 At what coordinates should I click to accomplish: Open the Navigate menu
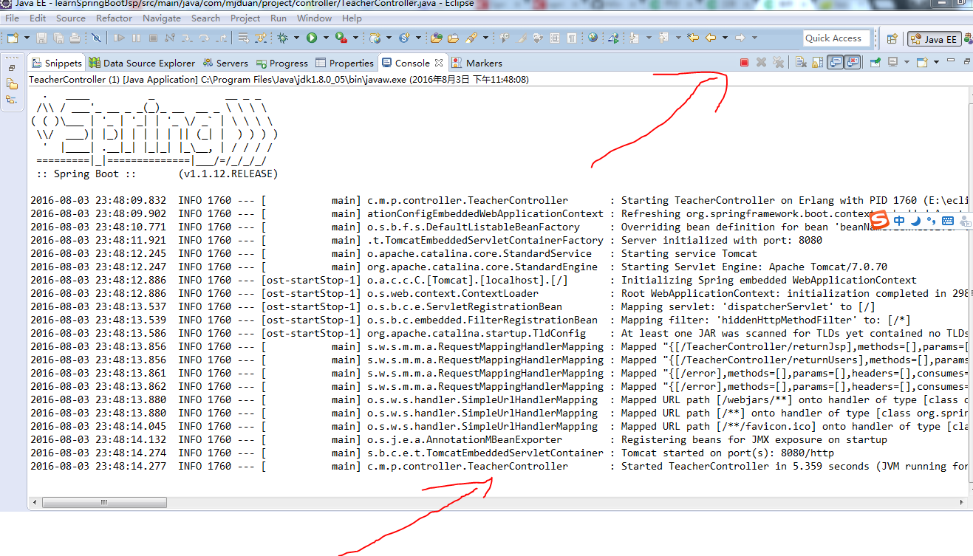pyautogui.click(x=162, y=18)
